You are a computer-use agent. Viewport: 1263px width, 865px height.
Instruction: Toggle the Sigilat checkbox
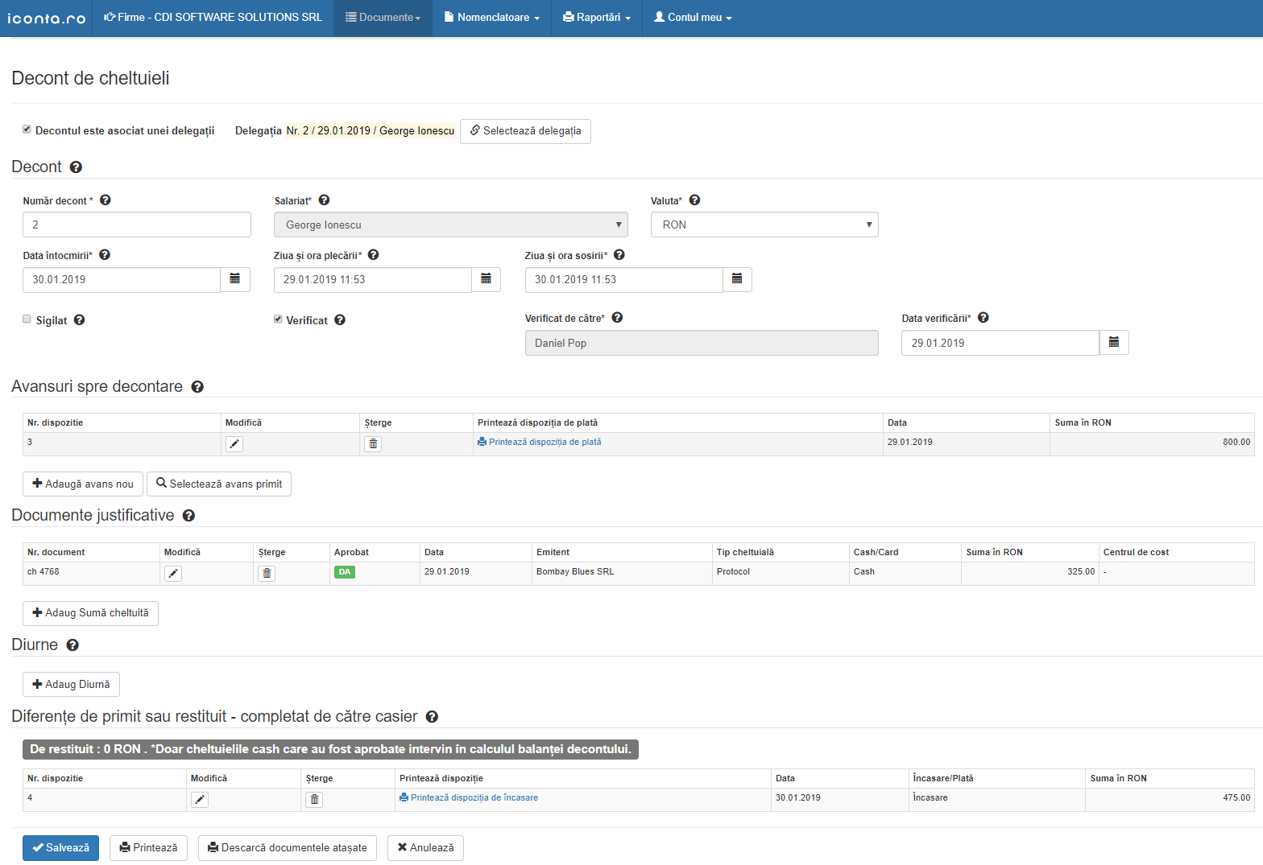27,319
